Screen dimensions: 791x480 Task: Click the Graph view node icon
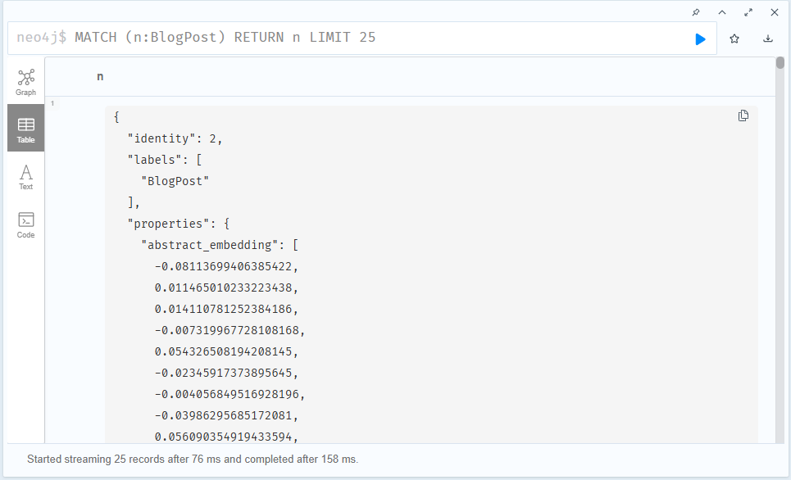[26, 77]
